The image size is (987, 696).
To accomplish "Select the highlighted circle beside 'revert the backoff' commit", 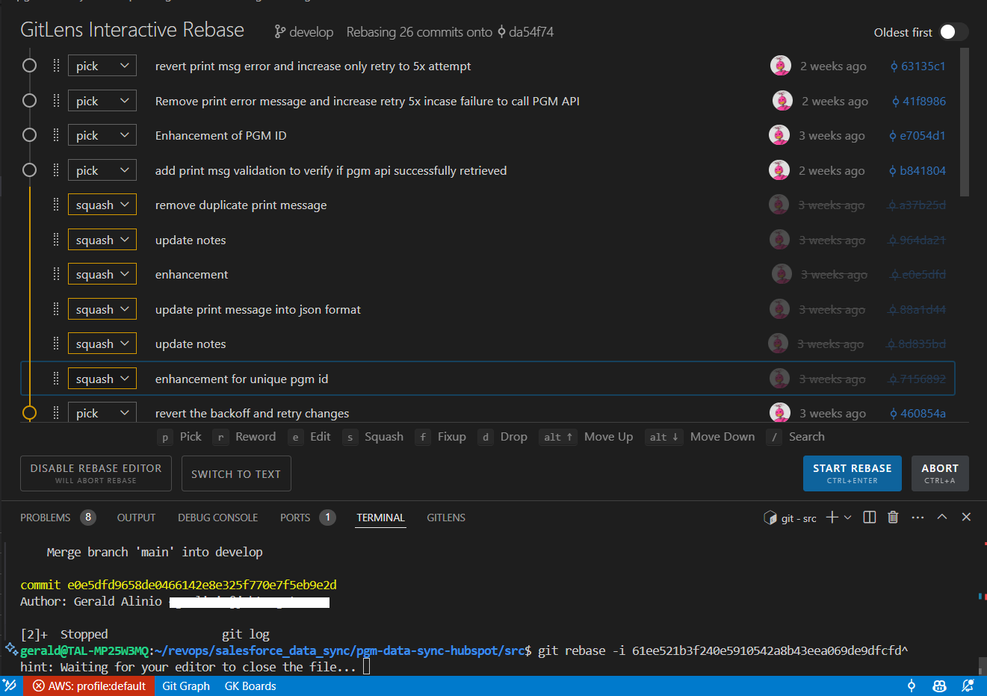I will coord(29,411).
